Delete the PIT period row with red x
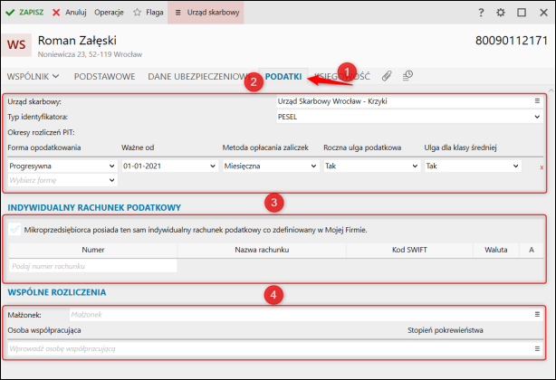 [x=542, y=167]
